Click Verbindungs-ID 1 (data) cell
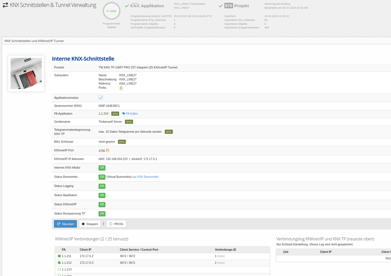The image size is (391, 276). (x=220, y=256)
